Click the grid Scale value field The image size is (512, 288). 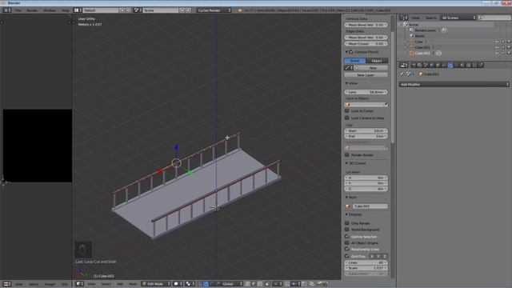click(x=366, y=268)
